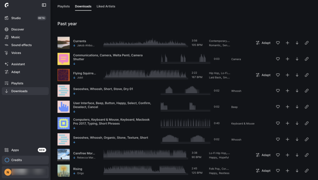Like the Camera Shutter sound effect

pos(278,59)
